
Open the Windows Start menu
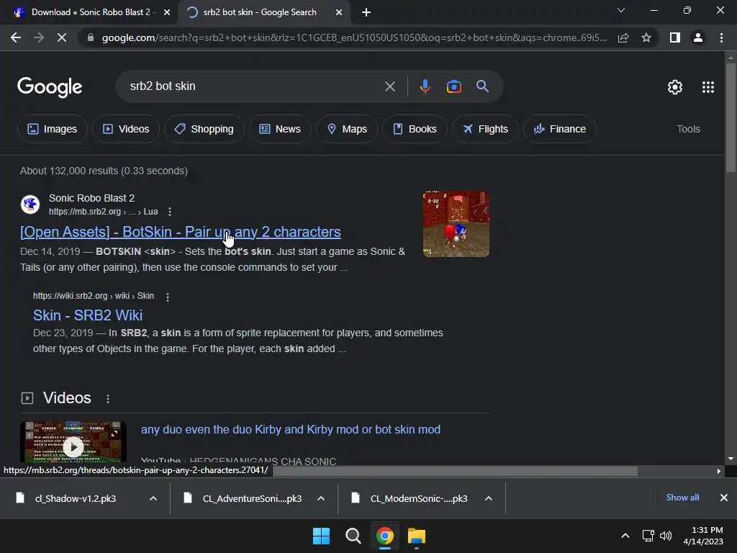pyautogui.click(x=322, y=536)
